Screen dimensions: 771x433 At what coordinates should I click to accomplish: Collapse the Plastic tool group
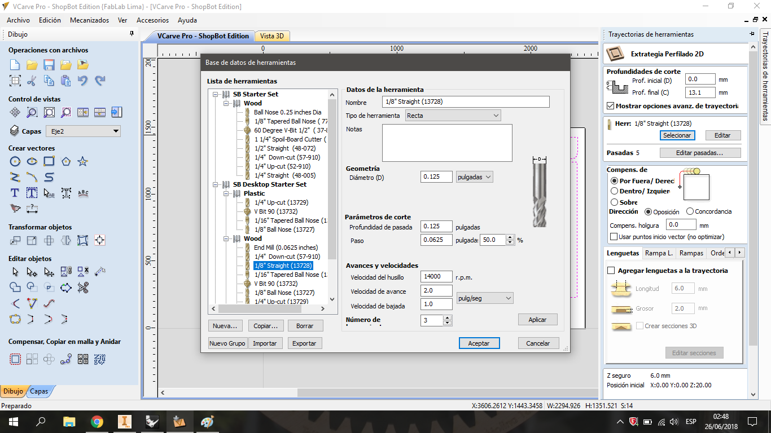pyautogui.click(x=226, y=193)
